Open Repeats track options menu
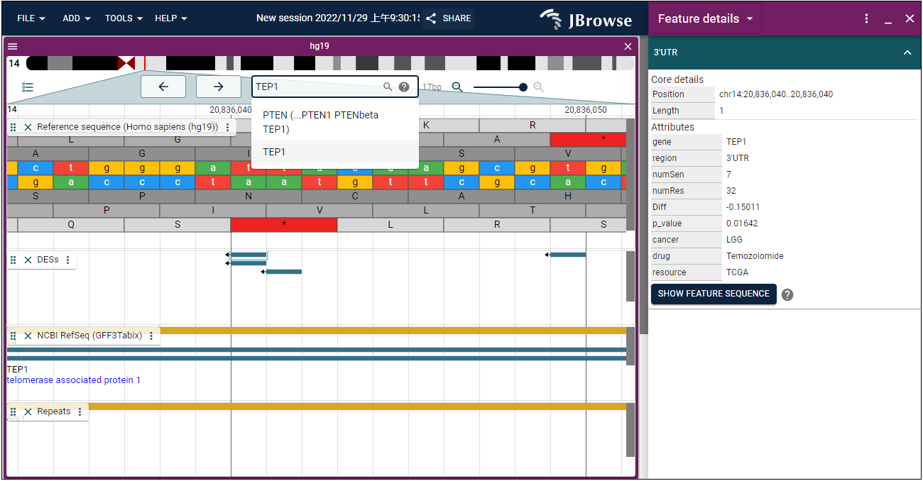The height and width of the screenshot is (481, 923). 80,411
